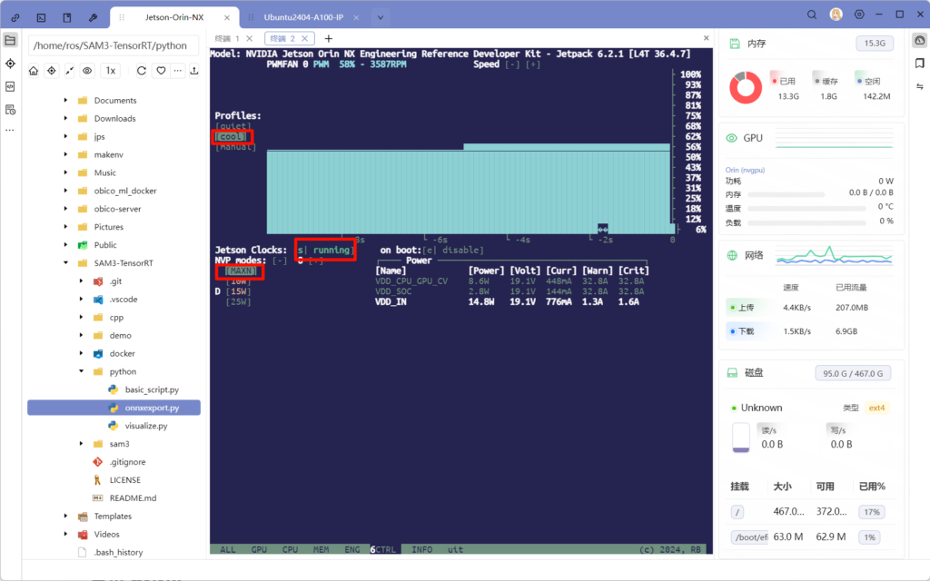Click the upload icon in file toolbar

(193, 71)
